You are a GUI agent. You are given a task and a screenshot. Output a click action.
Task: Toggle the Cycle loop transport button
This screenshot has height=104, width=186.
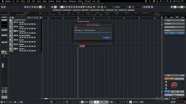[x=92, y=102]
